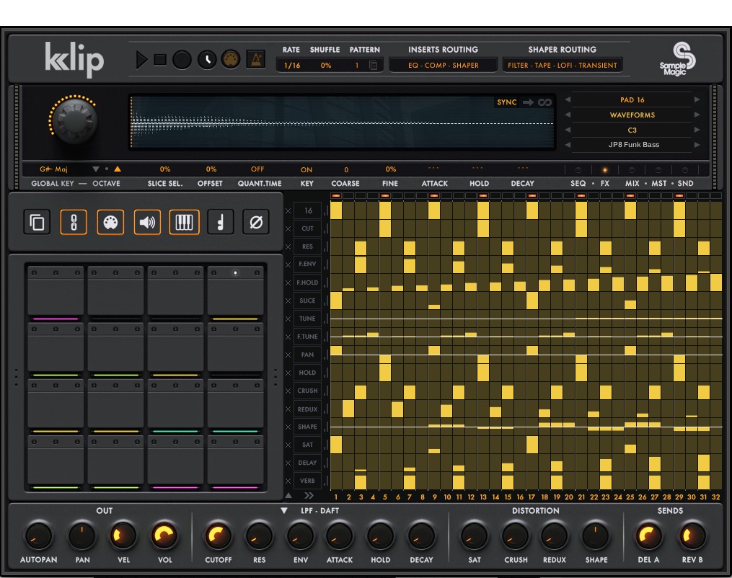Select the F.ENV lane button
This screenshot has width=732, height=578.
[307, 264]
